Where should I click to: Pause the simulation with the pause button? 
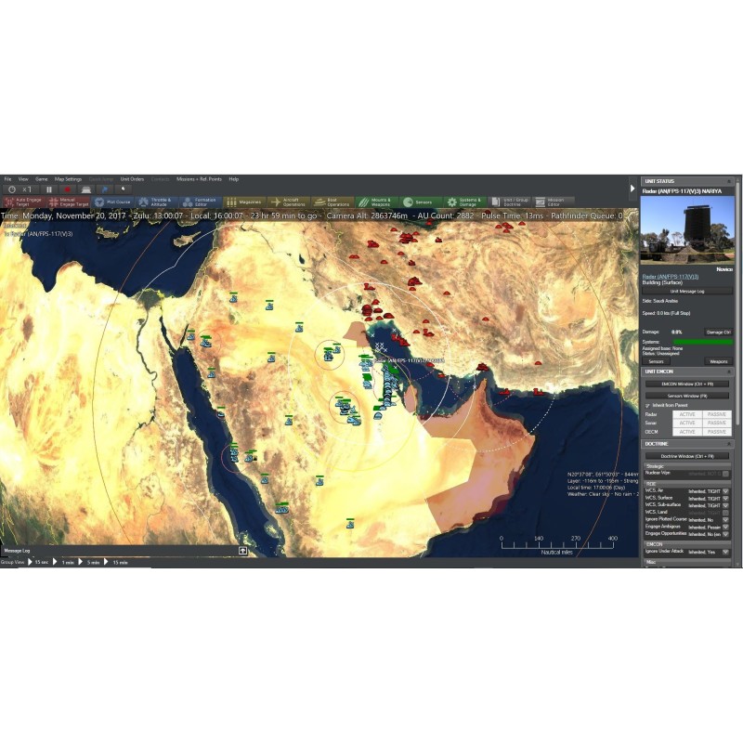[49, 189]
